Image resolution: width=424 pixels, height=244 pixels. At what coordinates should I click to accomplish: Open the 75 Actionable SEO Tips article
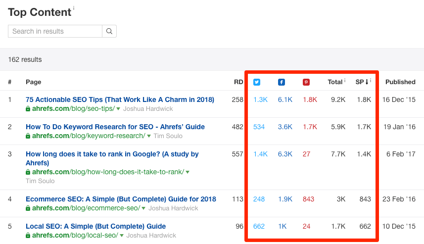[x=120, y=99]
